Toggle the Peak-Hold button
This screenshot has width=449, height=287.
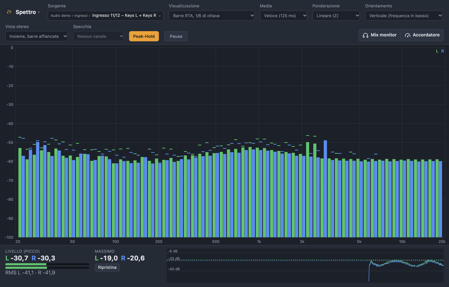pos(144,36)
